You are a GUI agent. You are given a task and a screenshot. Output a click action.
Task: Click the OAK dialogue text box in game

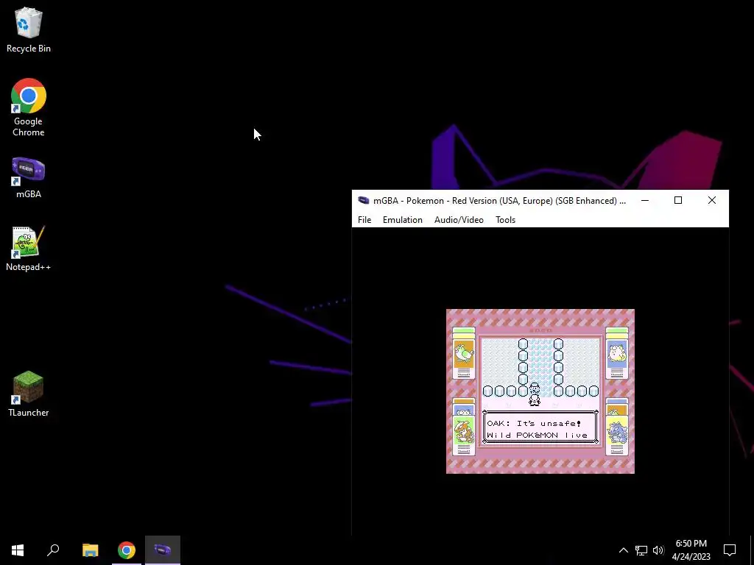coord(540,427)
